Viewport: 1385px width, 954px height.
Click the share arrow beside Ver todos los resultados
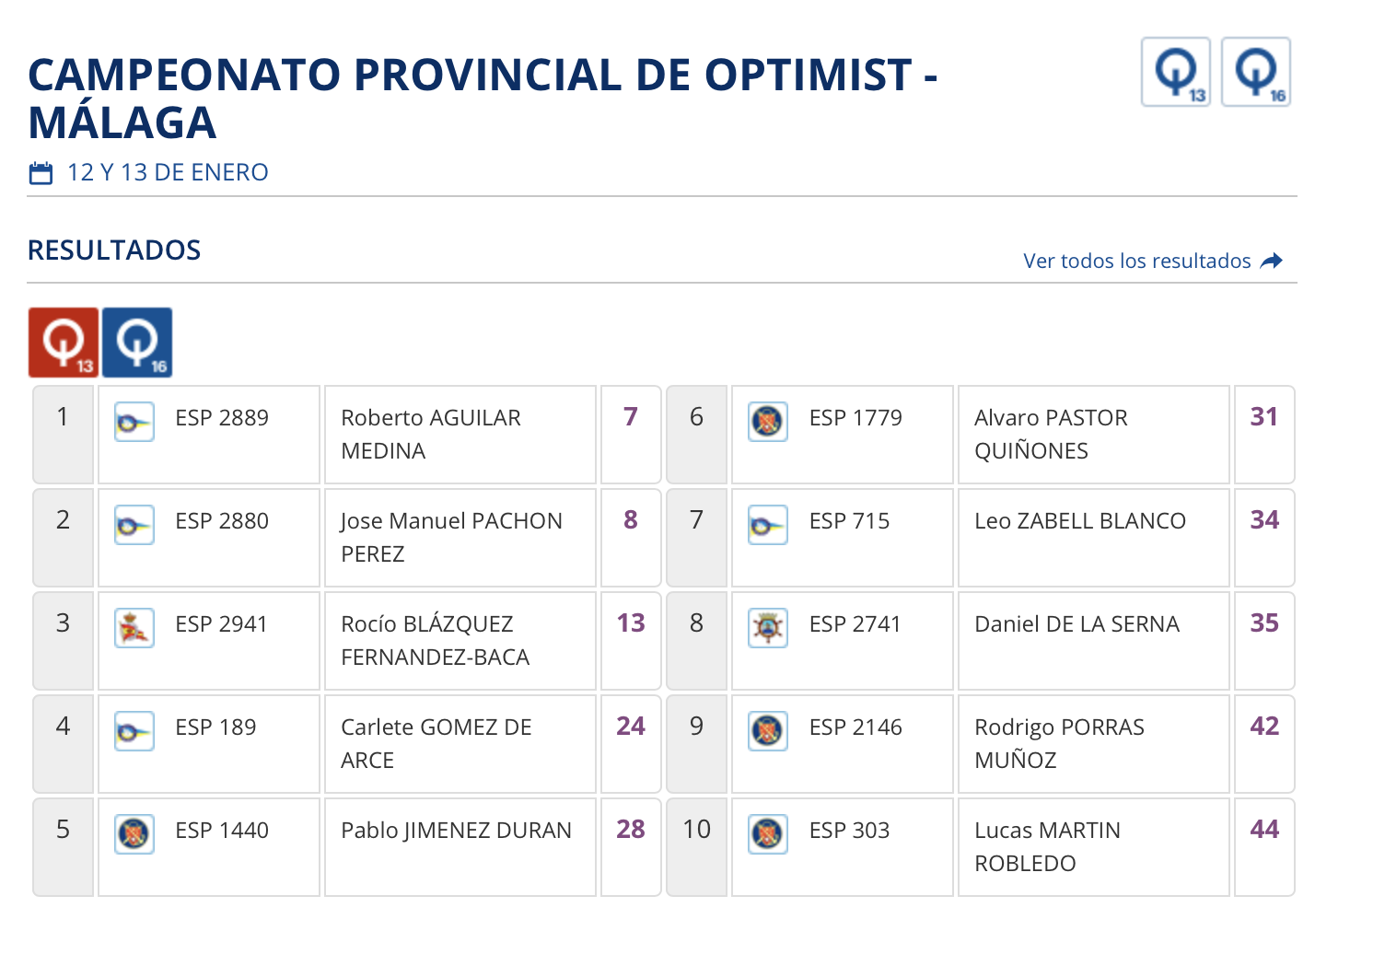pyautogui.click(x=1272, y=262)
